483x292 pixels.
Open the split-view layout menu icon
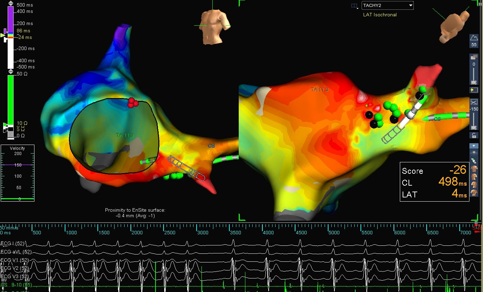point(355,6)
